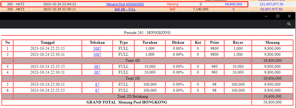
Task: Select 58,800,000 in the grand total row
Action: click(x=272, y=102)
